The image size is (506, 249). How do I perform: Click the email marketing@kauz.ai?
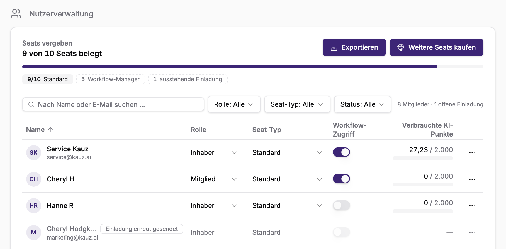pyautogui.click(x=72, y=238)
